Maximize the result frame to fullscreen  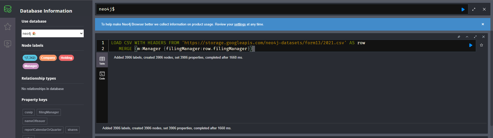(475, 37)
